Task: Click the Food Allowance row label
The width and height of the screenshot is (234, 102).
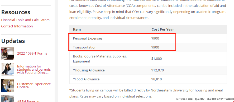Action: pos(86,79)
